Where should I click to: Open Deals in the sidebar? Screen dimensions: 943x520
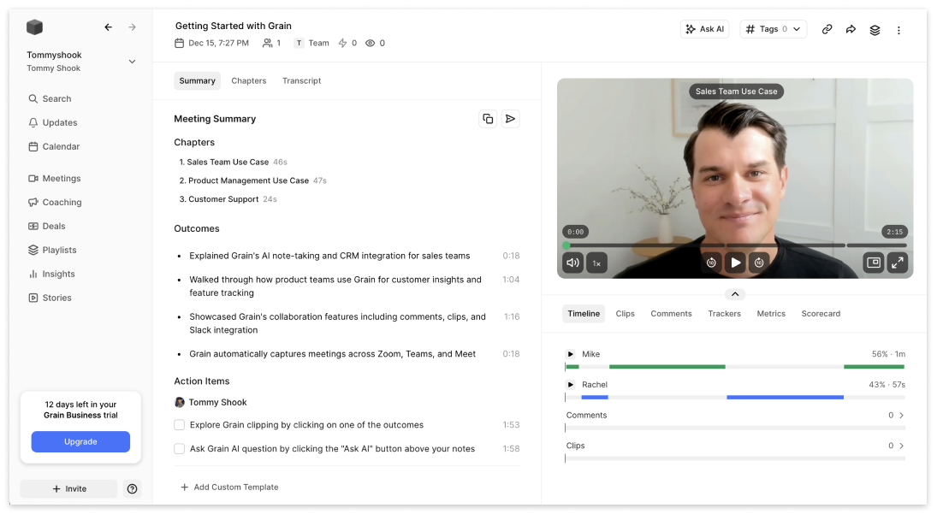pyautogui.click(x=47, y=226)
